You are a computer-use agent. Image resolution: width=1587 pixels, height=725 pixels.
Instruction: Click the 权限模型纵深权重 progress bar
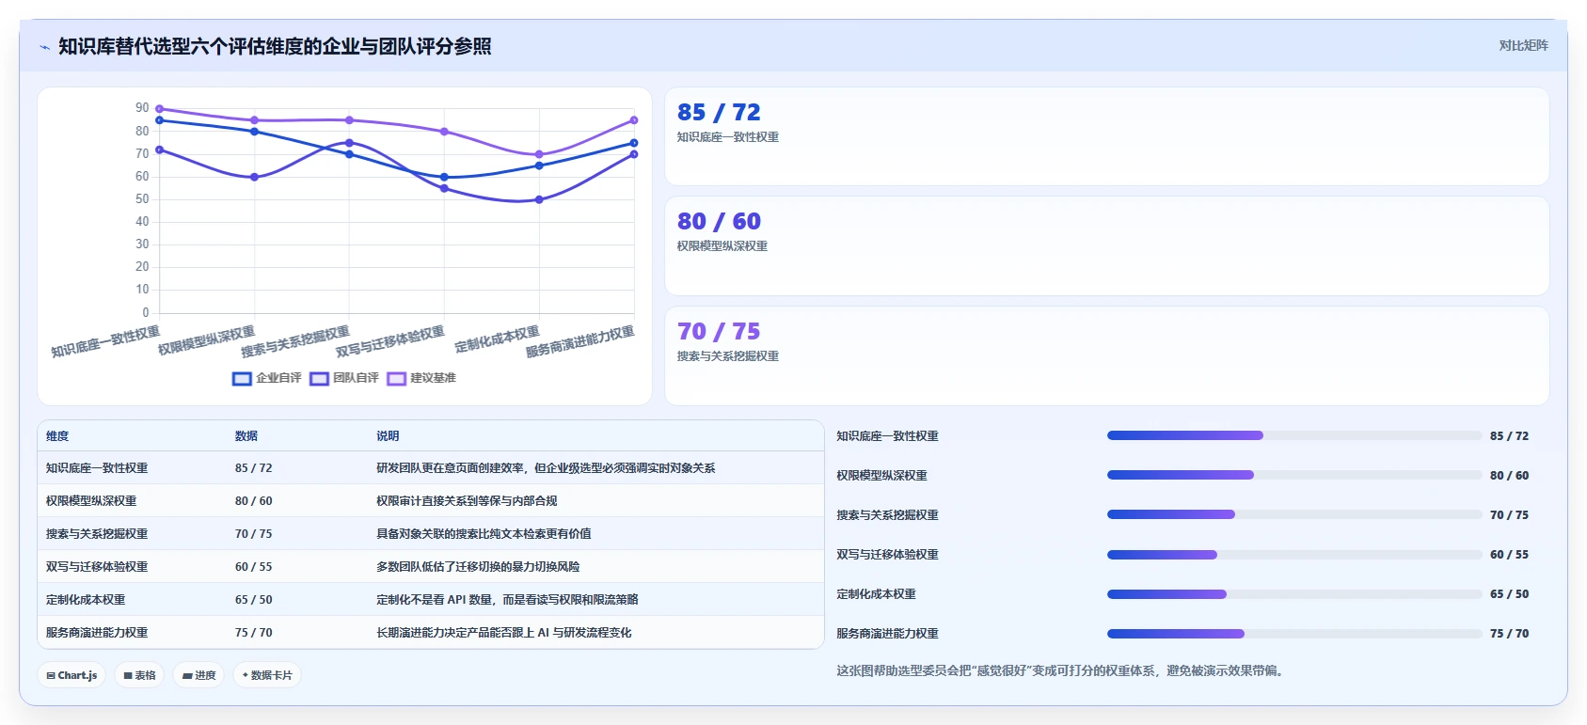click(x=1293, y=475)
